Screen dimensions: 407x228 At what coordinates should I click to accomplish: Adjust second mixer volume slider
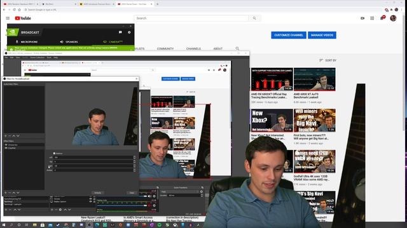pos(122,205)
